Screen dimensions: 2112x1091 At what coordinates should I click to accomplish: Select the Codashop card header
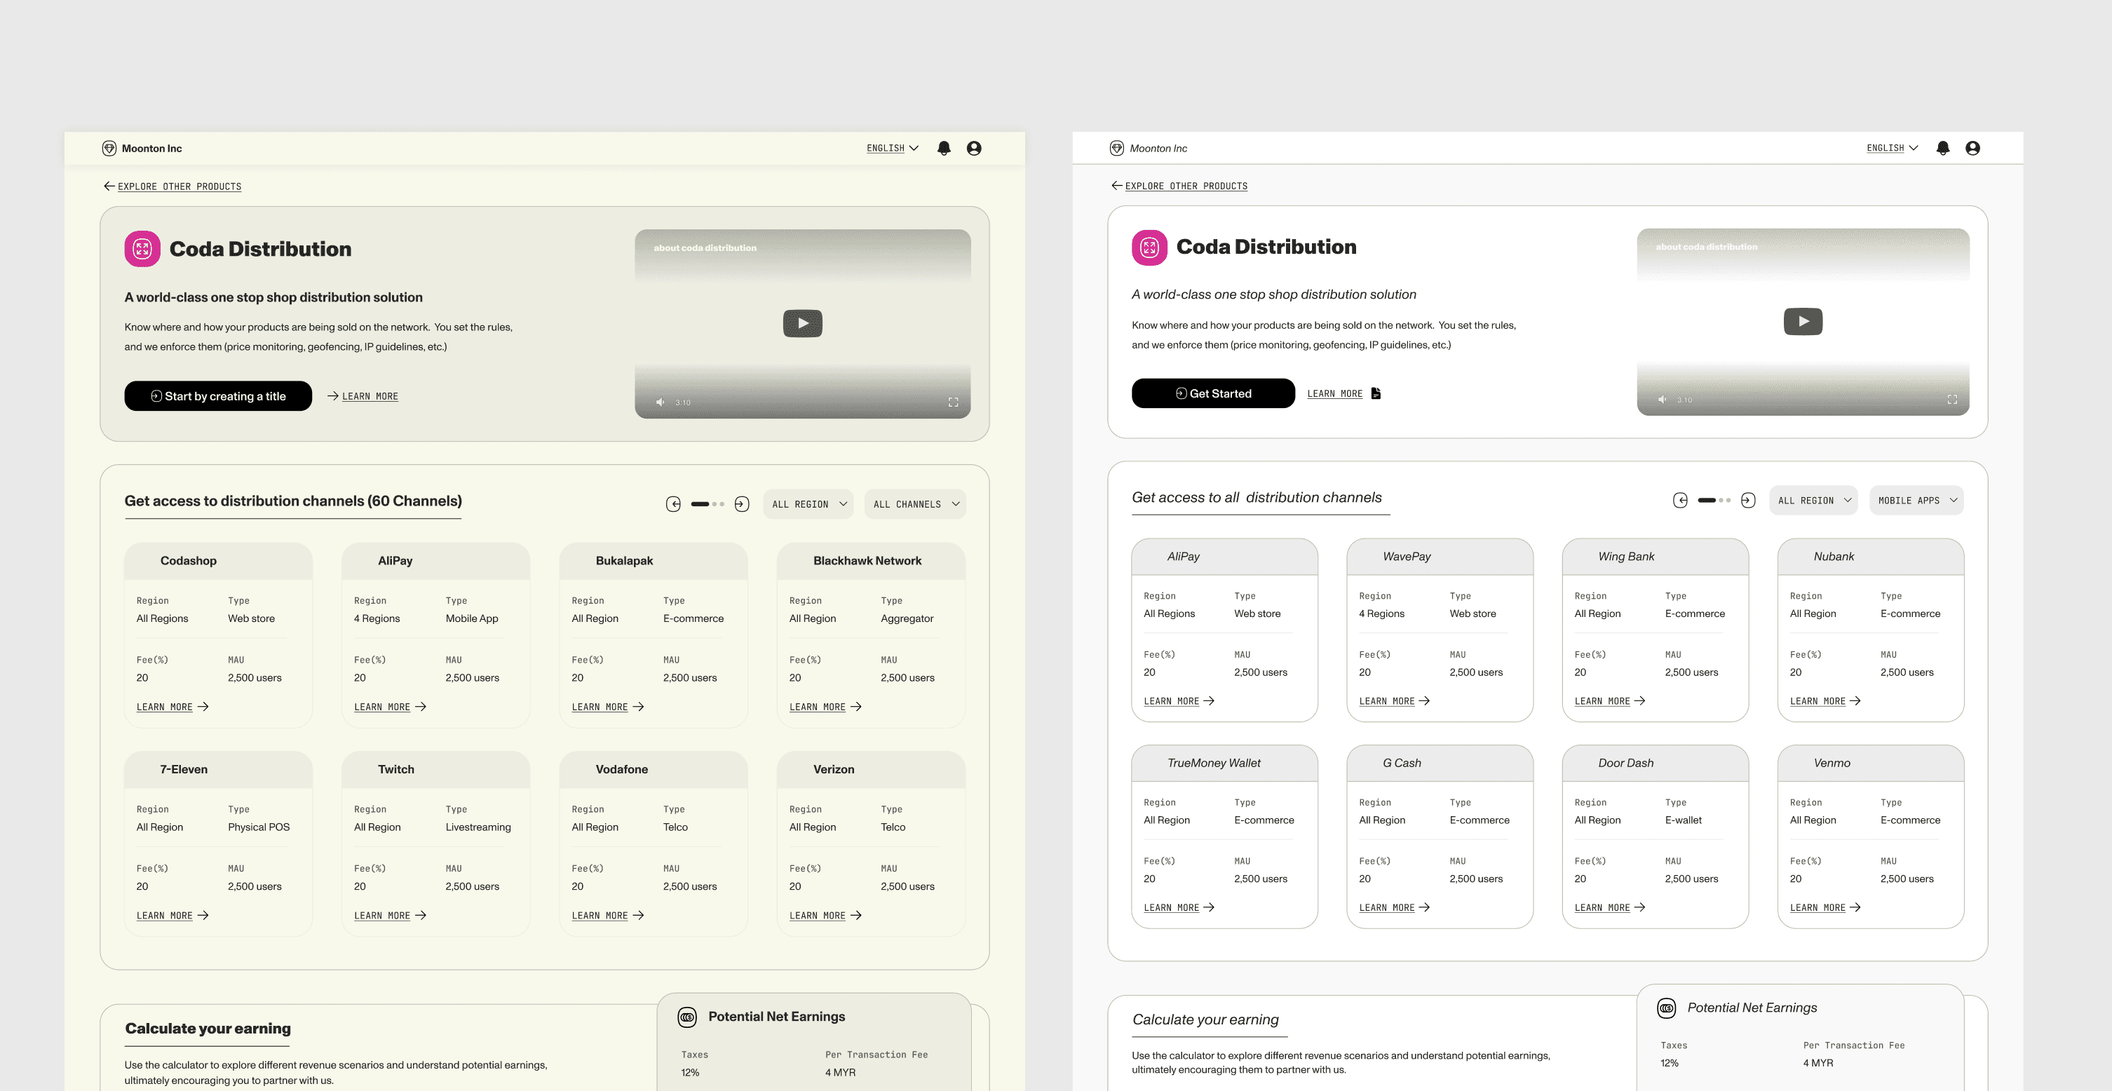pos(218,561)
